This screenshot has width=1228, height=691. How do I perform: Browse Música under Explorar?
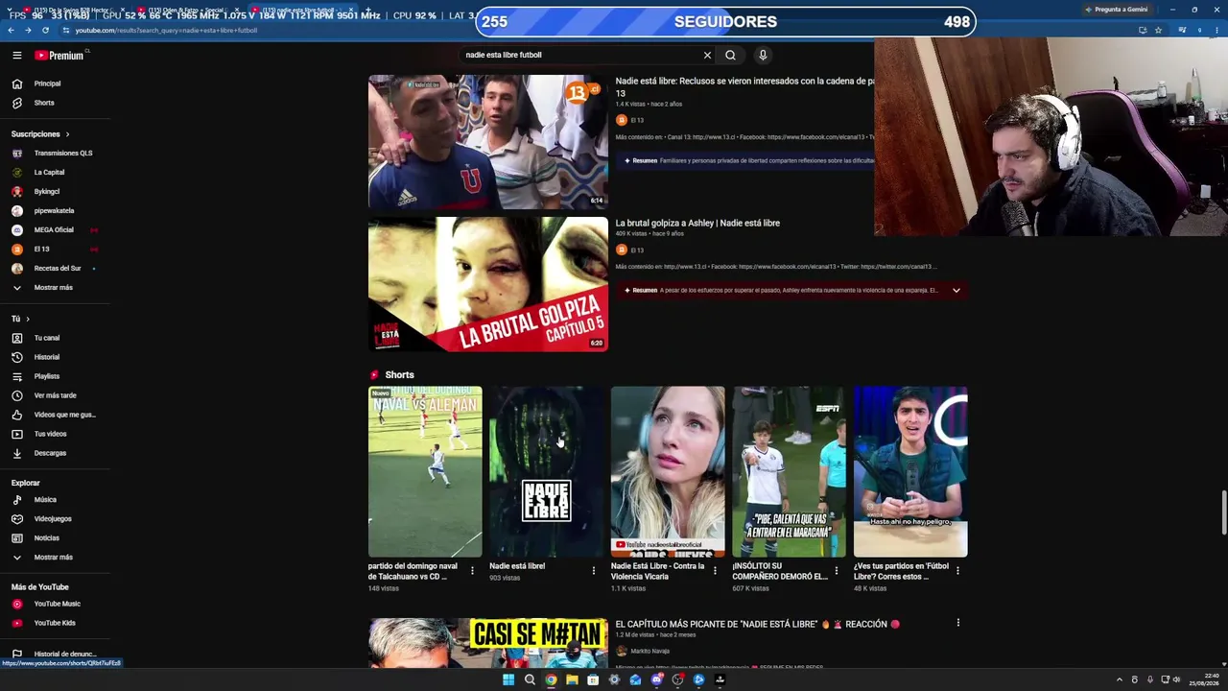[x=56, y=500]
